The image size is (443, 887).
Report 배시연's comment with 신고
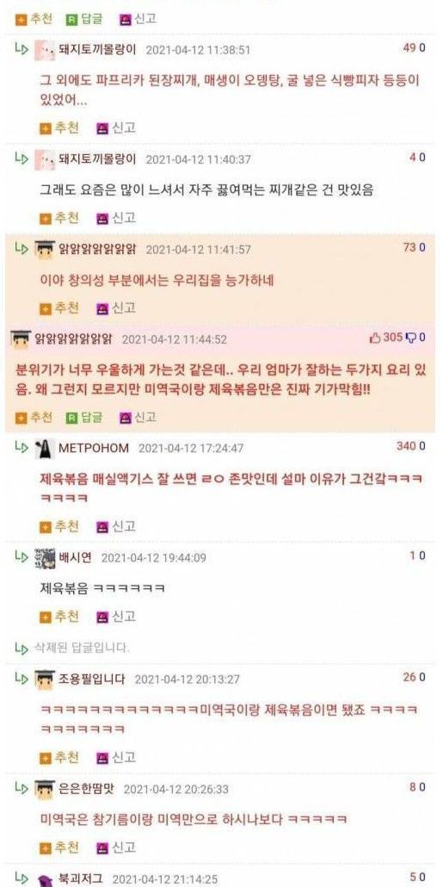pos(116,616)
